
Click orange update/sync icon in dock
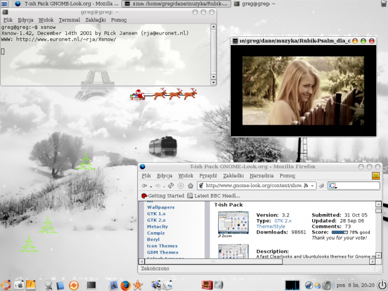73,285
